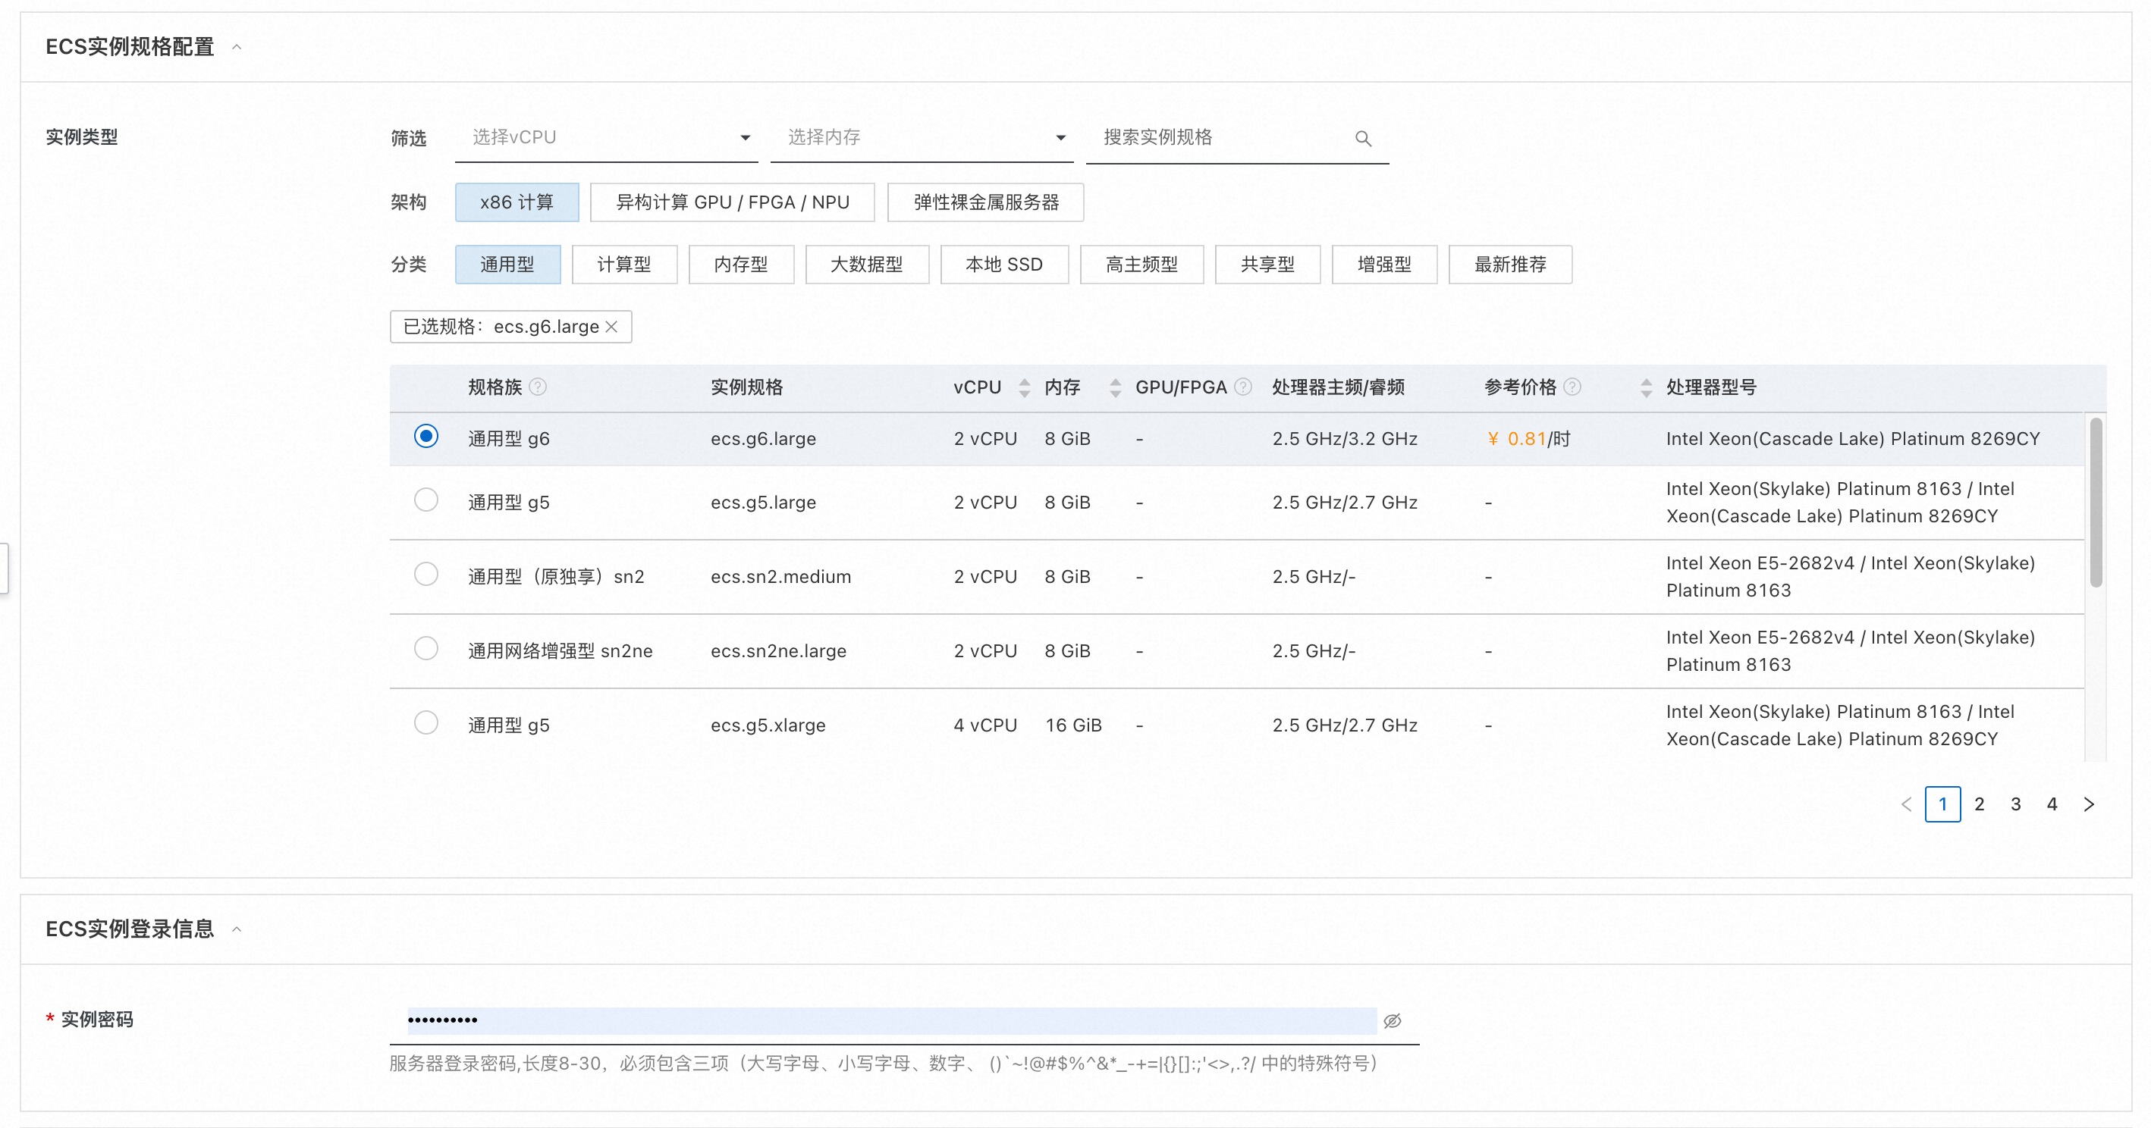Select the 大数据型 category

[x=867, y=265]
